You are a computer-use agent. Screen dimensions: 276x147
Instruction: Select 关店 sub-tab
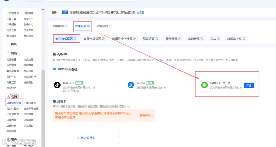coord(215,39)
